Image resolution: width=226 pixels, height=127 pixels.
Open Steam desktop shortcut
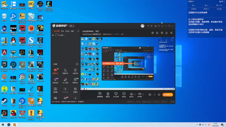click(4, 102)
